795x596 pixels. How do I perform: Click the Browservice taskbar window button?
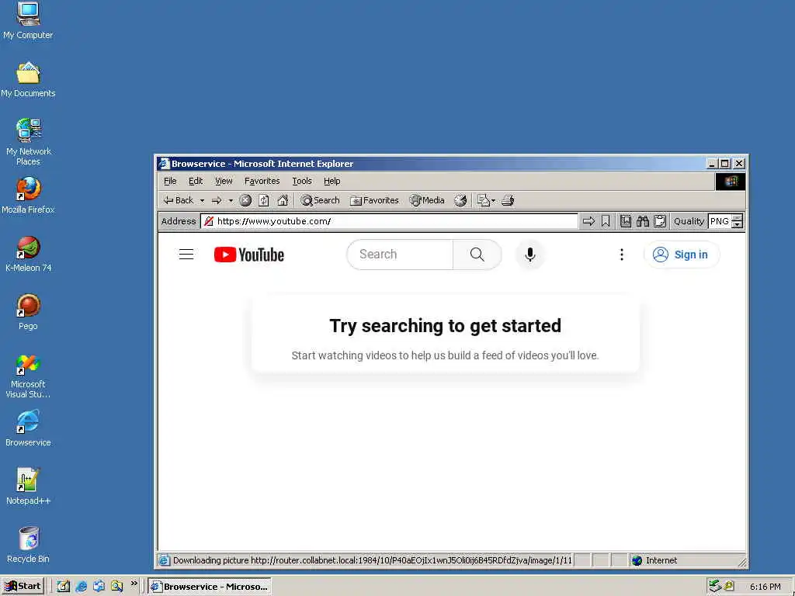[210, 587]
